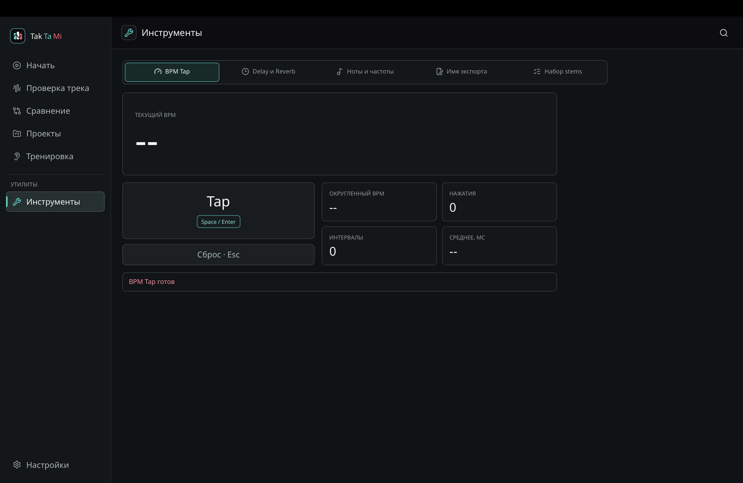743x483 pixels.
Task: Click the Текущий BPM display card
Action: click(339, 134)
